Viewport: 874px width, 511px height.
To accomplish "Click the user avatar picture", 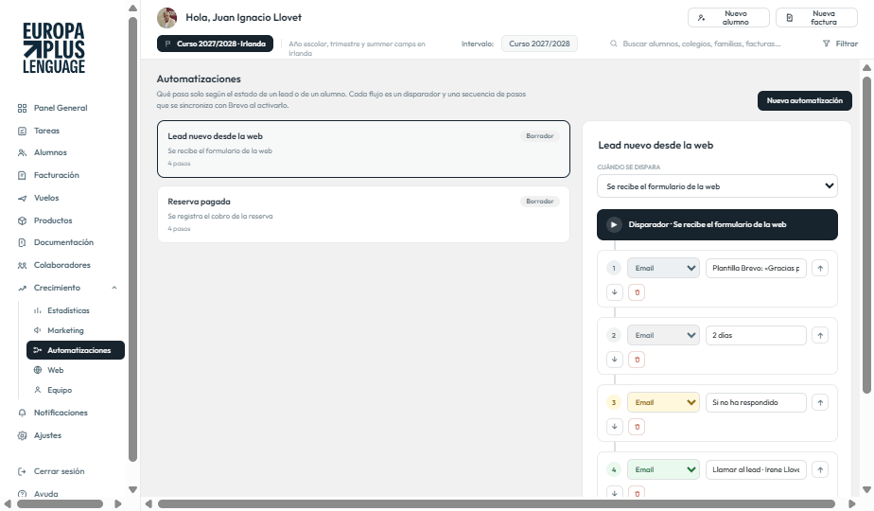I will 167,18.
